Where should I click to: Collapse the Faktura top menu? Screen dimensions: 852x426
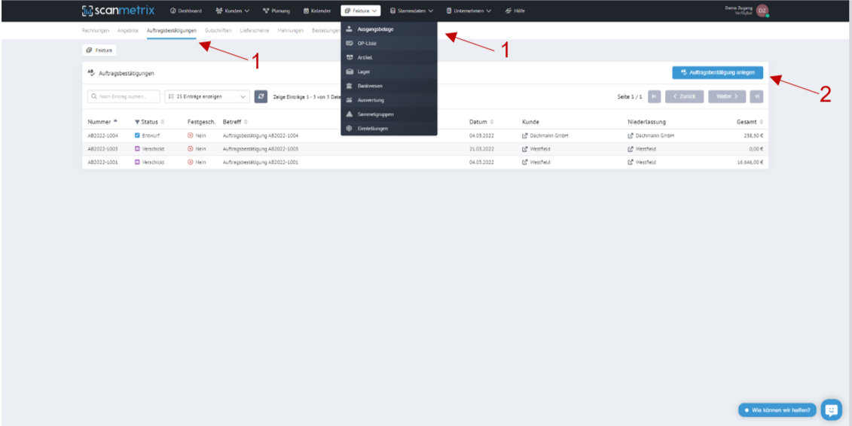click(x=361, y=11)
